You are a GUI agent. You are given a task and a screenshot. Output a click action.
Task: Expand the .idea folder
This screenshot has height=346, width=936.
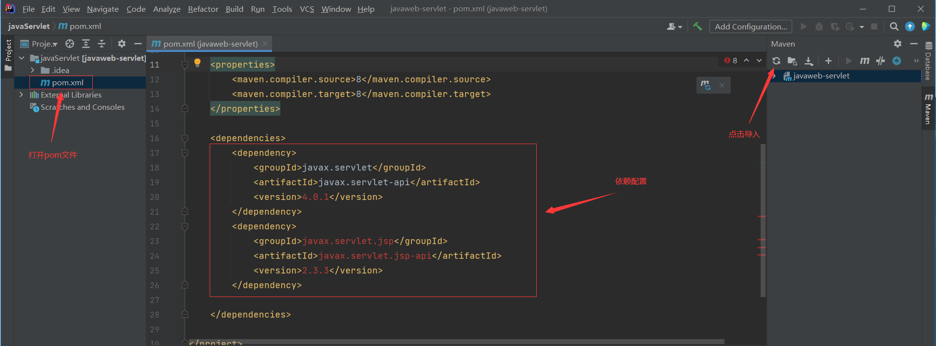pyautogui.click(x=32, y=70)
